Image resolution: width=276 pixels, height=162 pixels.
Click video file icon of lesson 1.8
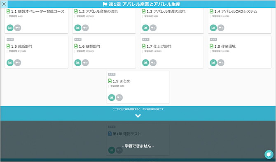click(x=212, y=46)
